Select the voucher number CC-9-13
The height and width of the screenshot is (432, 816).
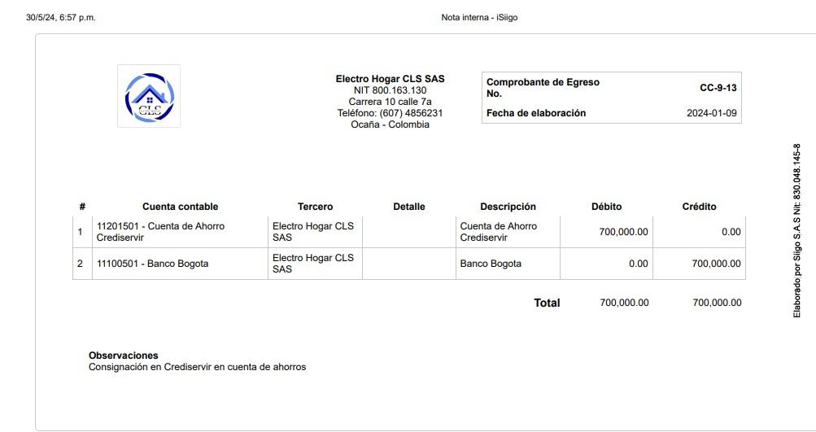pyautogui.click(x=718, y=88)
